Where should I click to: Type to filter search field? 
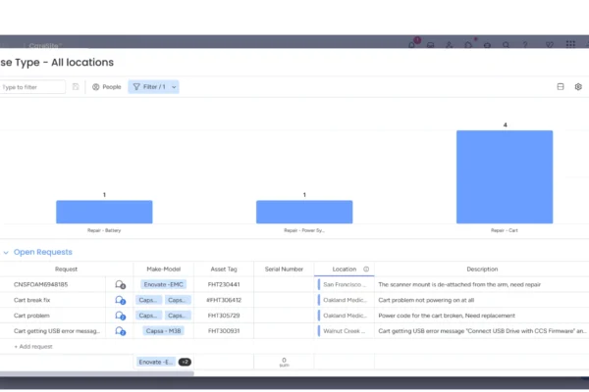(31, 87)
